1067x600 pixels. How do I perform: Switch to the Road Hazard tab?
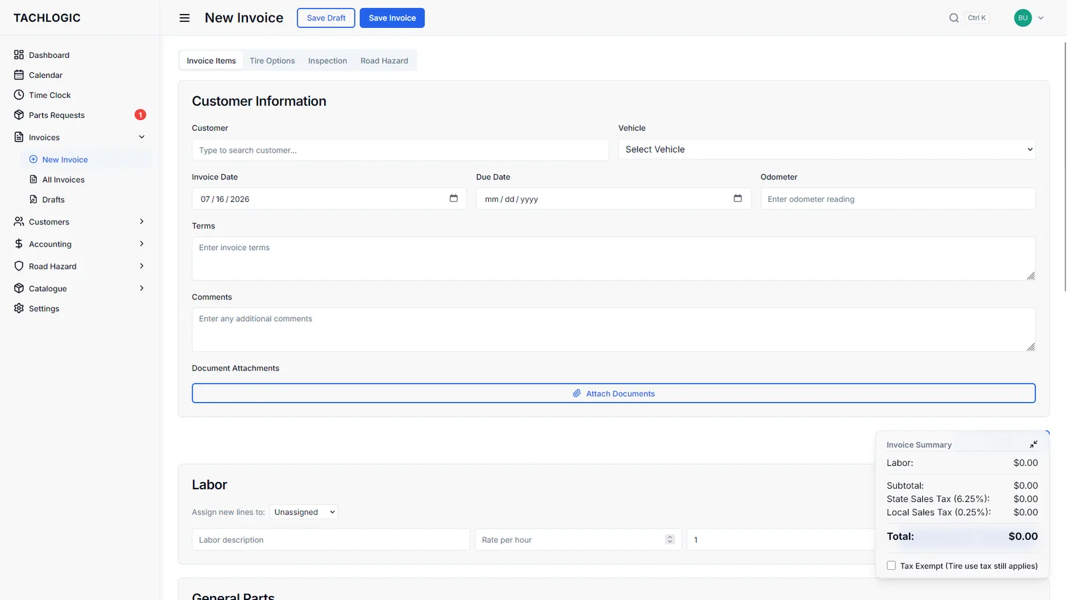pyautogui.click(x=384, y=61)
